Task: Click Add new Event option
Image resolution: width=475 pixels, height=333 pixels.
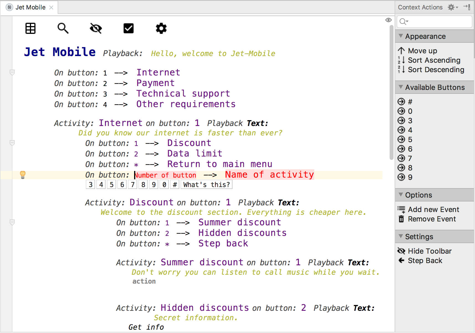Action: point(433,210)
